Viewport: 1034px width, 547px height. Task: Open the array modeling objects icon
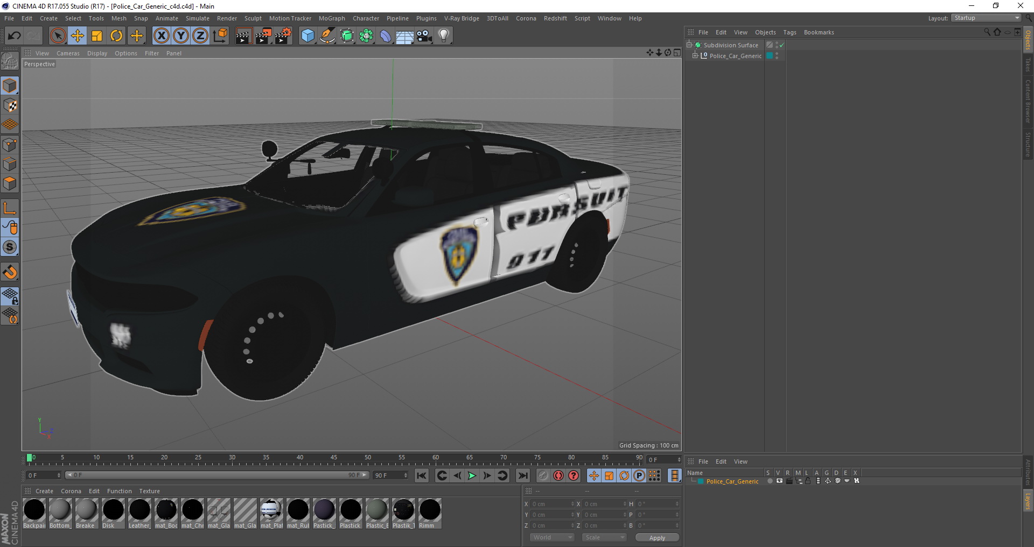pos(366,36)
